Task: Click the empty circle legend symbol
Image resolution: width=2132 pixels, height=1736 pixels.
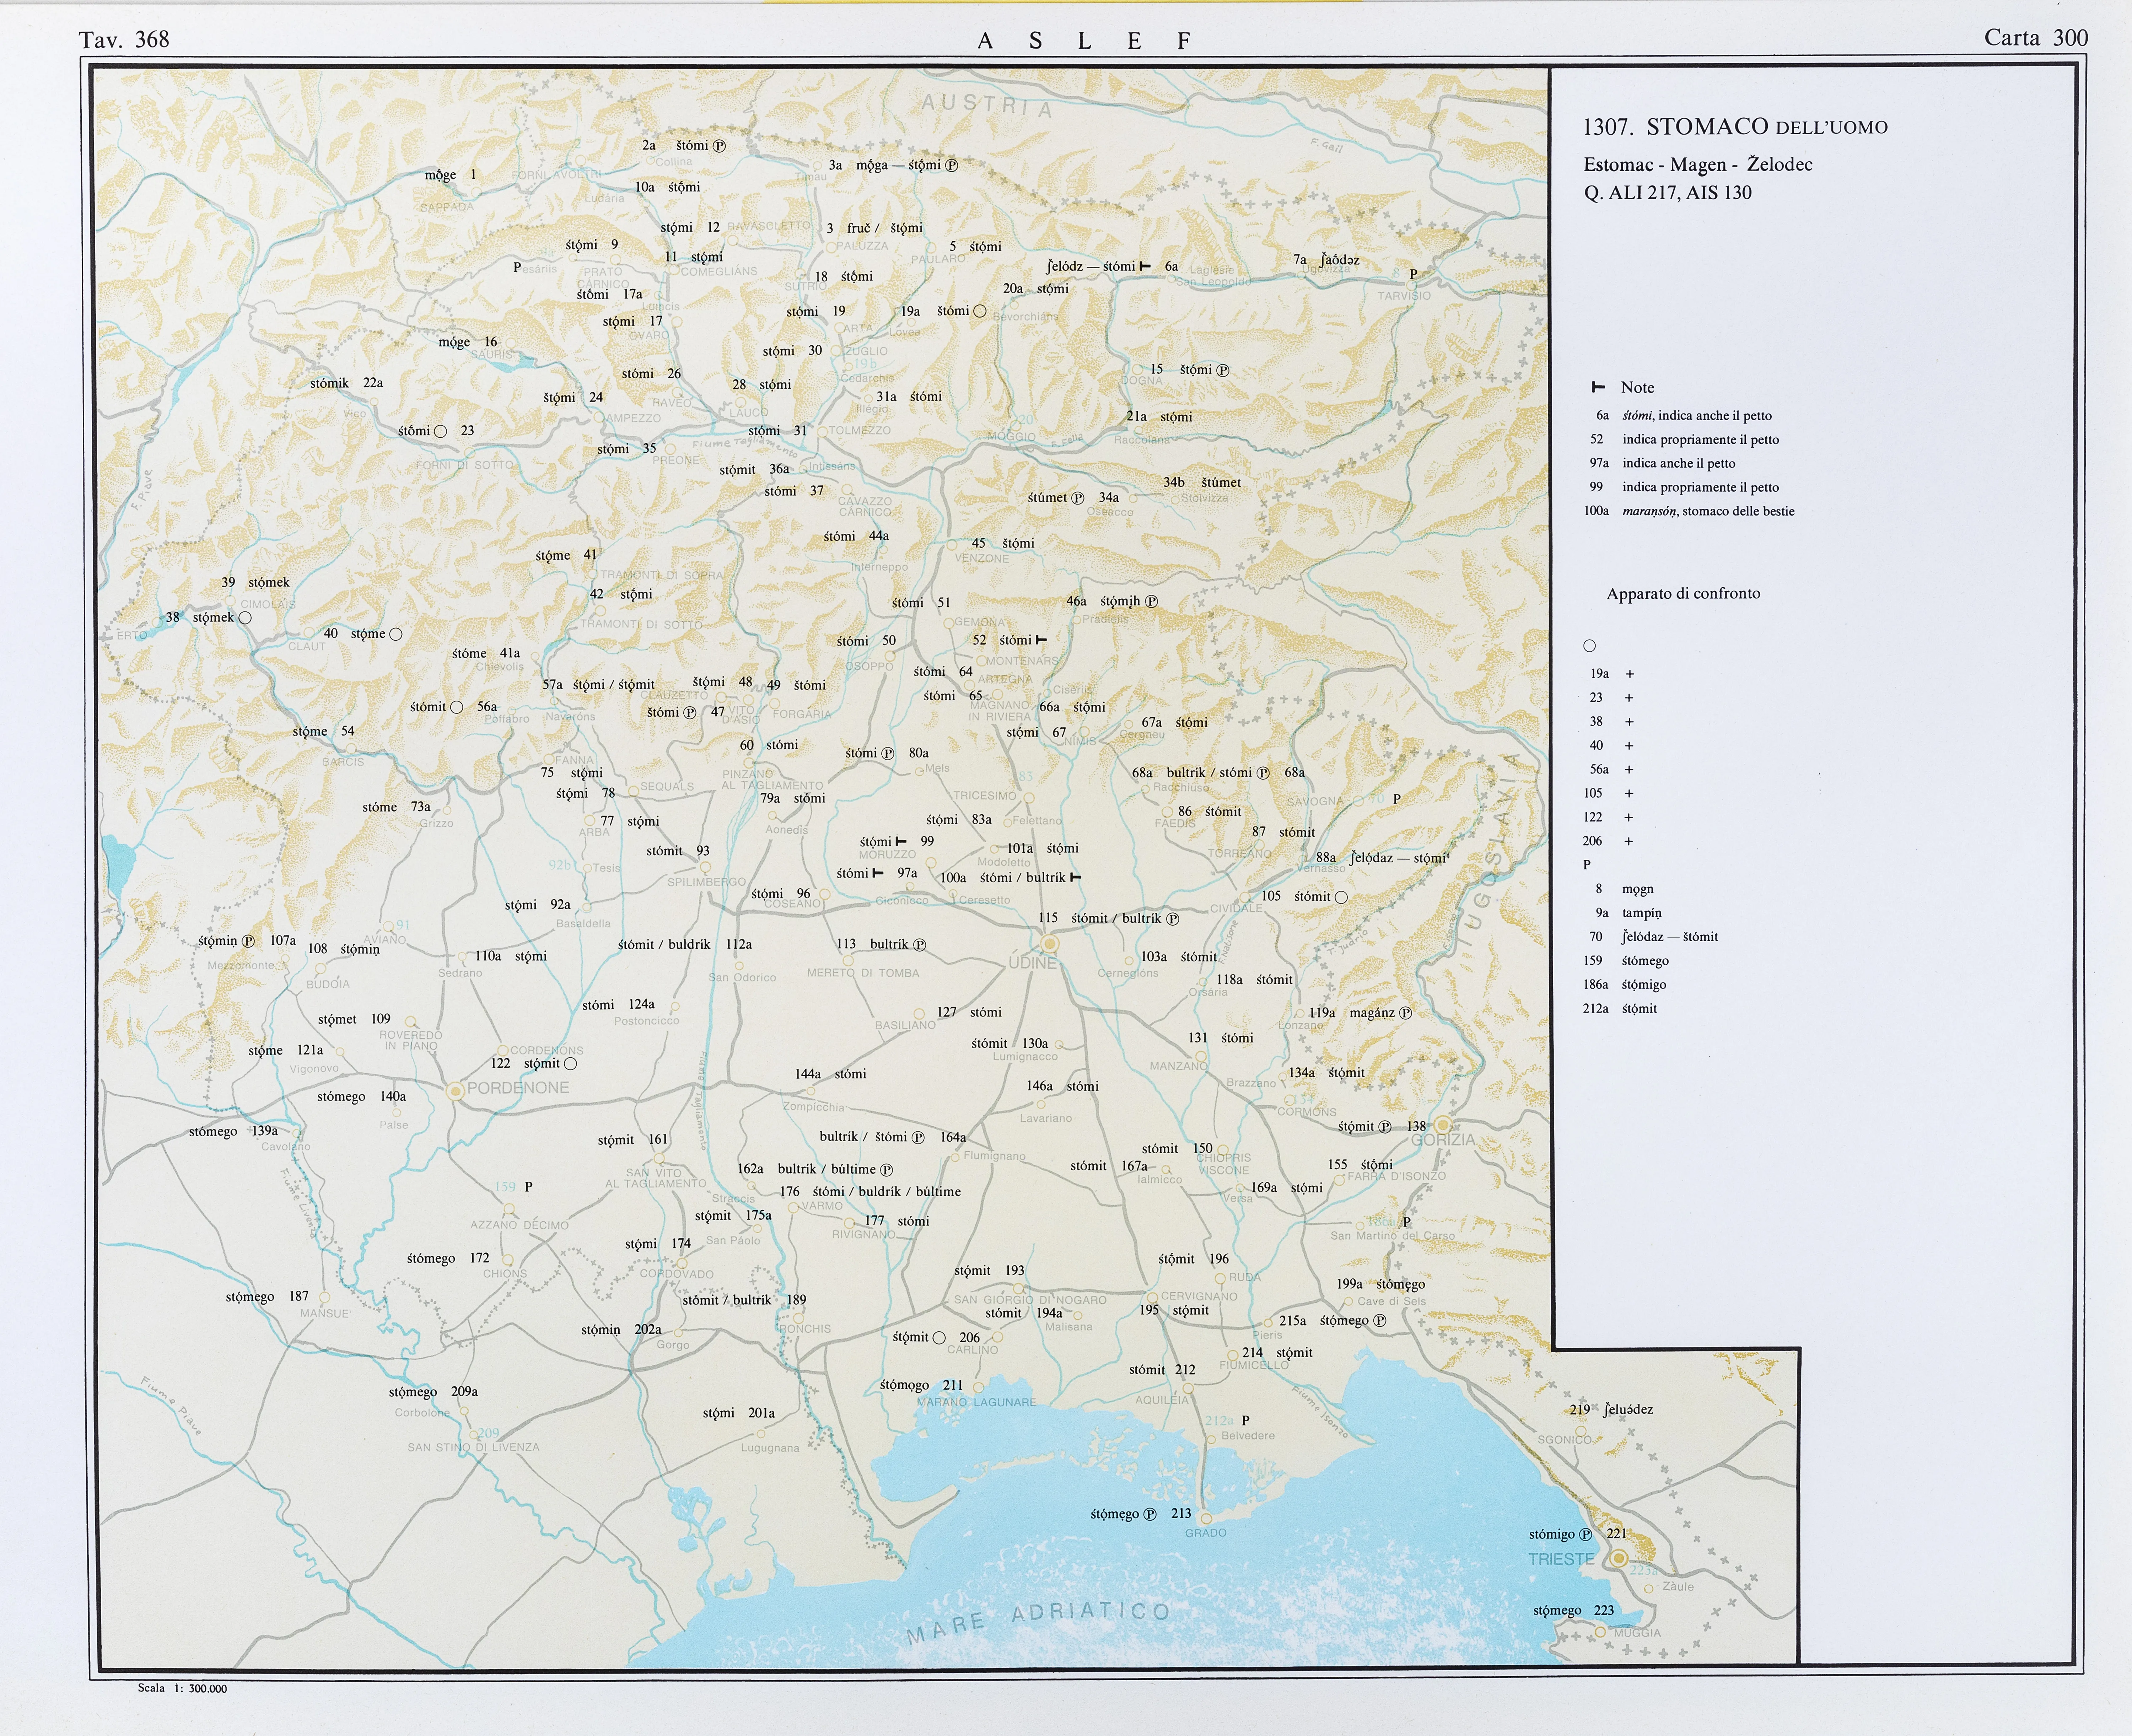Action: click(x=1590, y=646)
